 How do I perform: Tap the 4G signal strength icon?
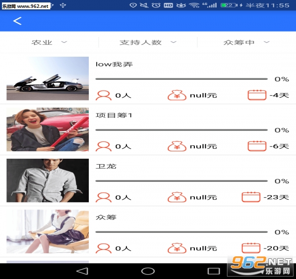[x=209, y=5]
